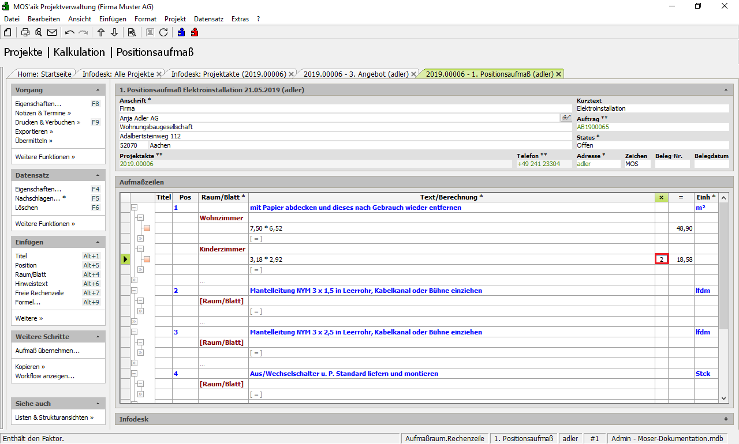This screenshot has width=739, height=444.
Task: Click the blue puzzle piece icon
Action: coord(181,32)
